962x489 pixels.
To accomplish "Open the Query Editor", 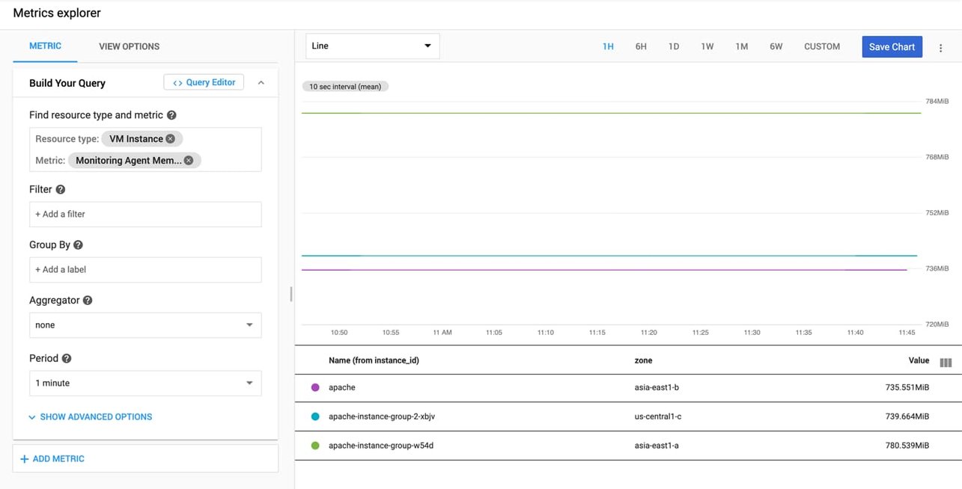I will (x=204, y=82).
